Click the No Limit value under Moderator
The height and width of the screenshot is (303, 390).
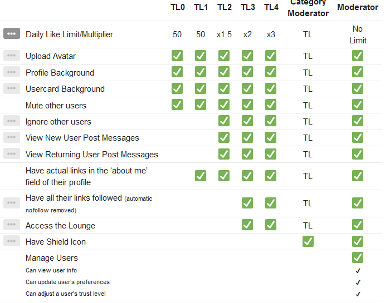[358, 34]
